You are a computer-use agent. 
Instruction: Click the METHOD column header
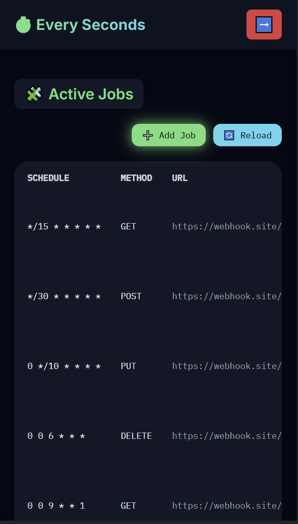point(136,178)
